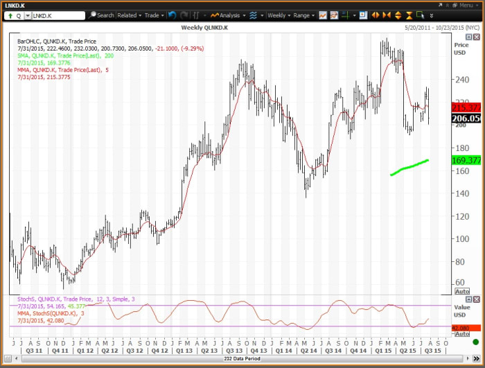Image resolution: width=485 pixels, height=368 pixels.
Task: Expand chart horizontally with orange arrows
Action: 376,15
